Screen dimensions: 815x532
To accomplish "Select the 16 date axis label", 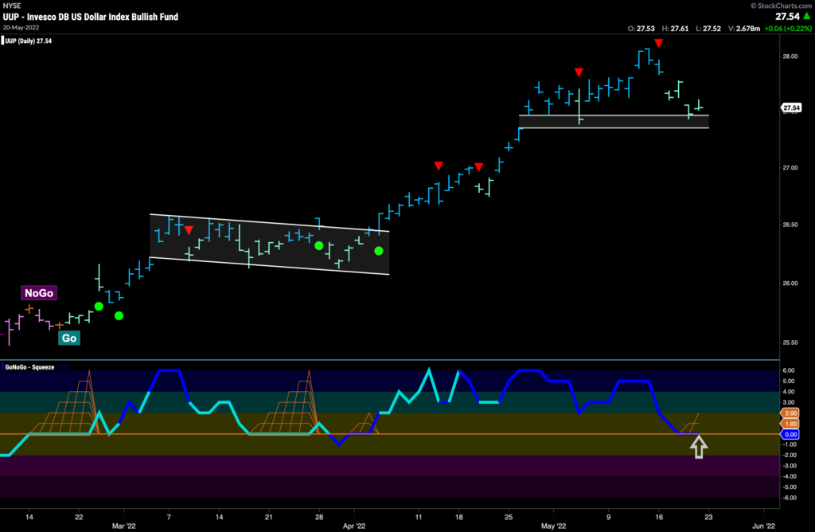I will 658,517.
